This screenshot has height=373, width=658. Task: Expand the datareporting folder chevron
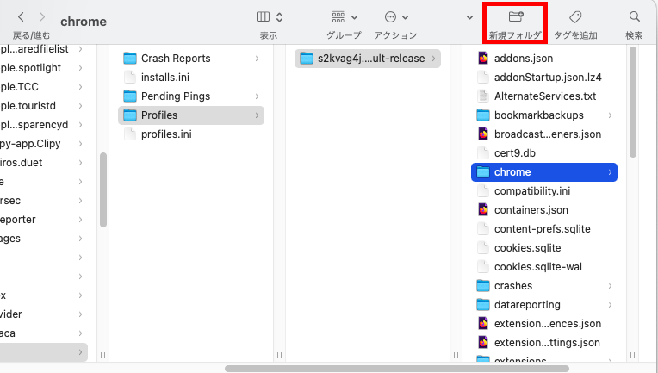(610, 305)
